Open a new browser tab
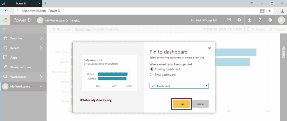This screenshot has width=287, height=121. (46, 3)
